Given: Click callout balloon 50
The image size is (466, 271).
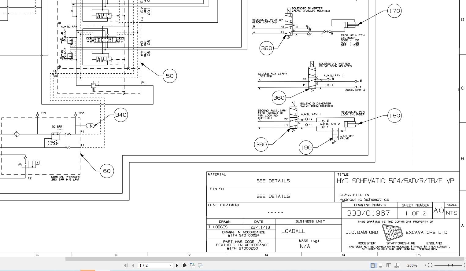Looking at the screenshot, I should [x=170, y=76].
